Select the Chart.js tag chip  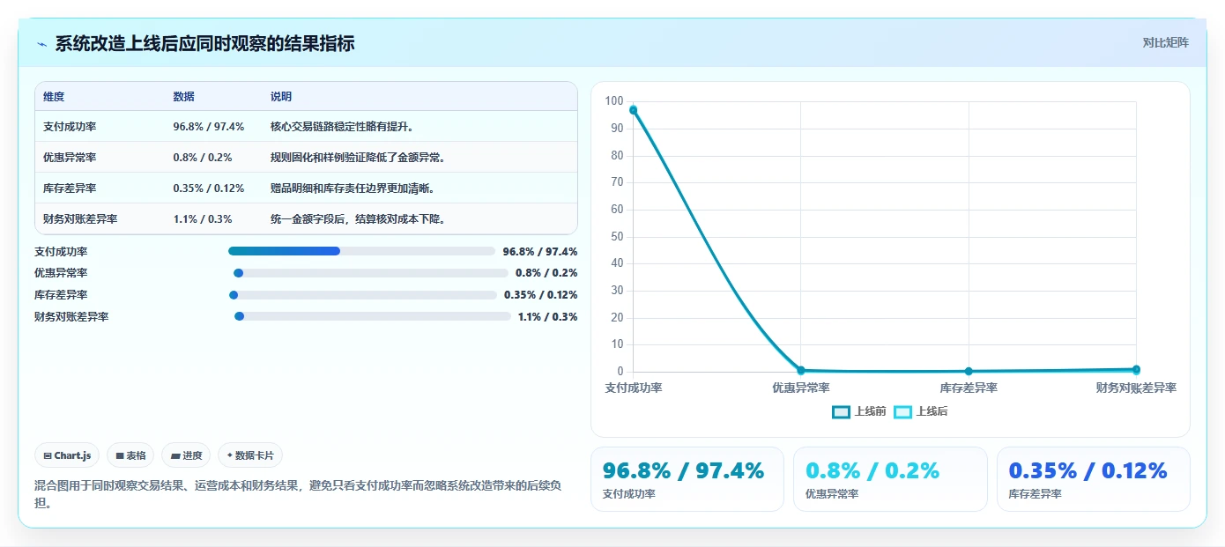point(68,455)
